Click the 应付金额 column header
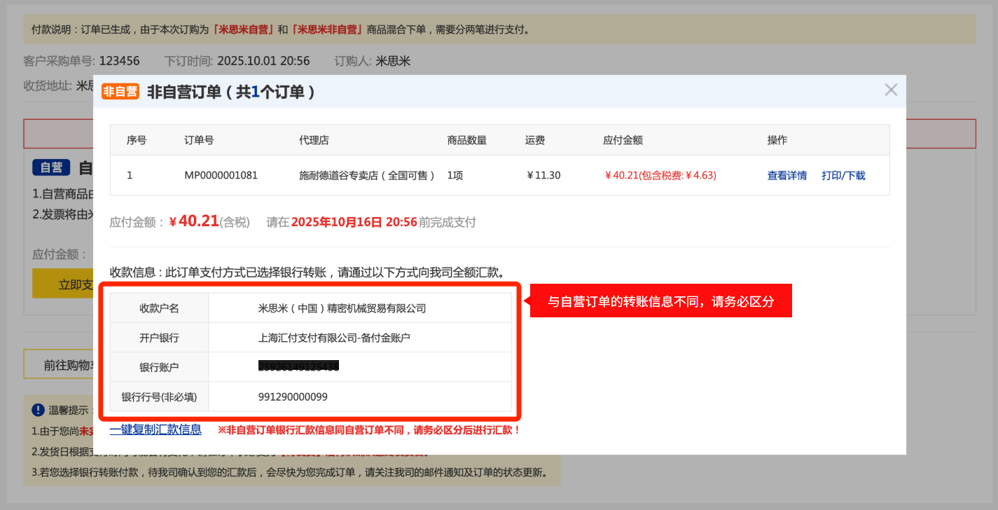Viewport: 998px width, 510px height. click(623, 140)
